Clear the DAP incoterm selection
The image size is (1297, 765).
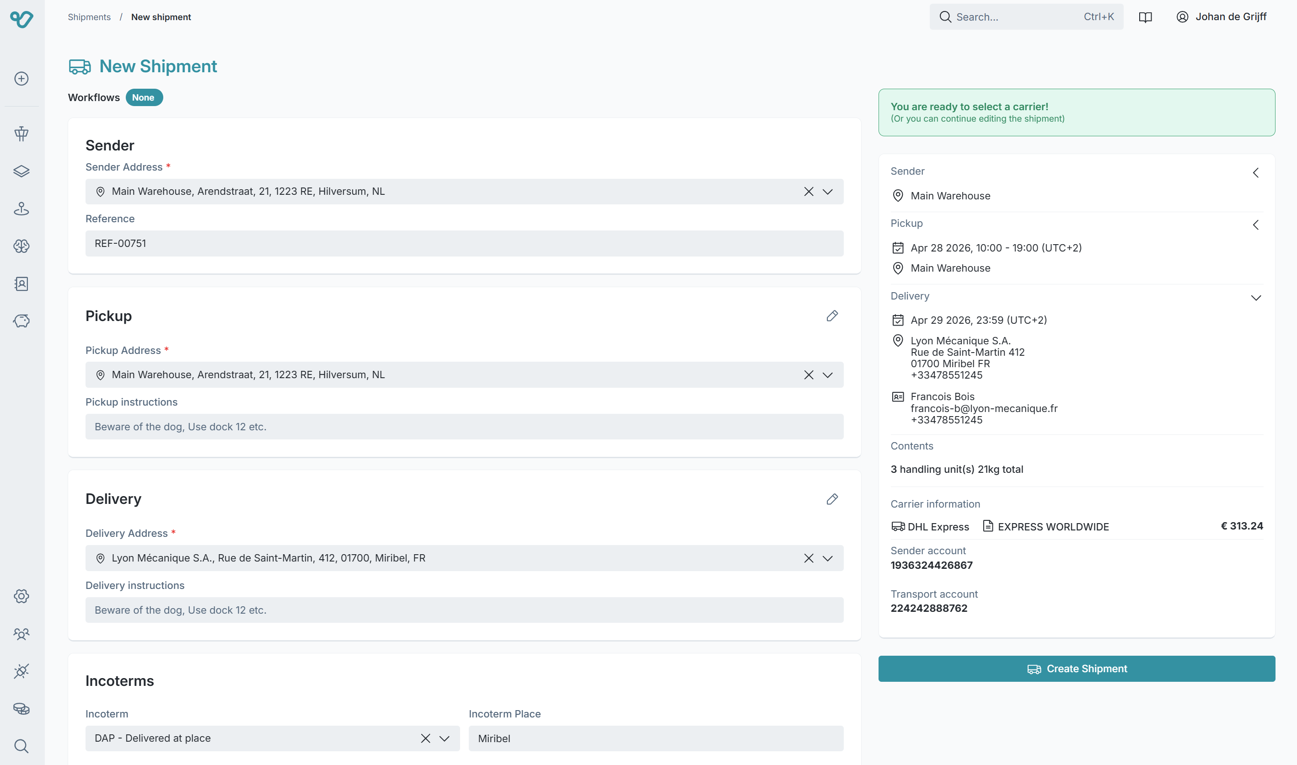click(425, 738)
